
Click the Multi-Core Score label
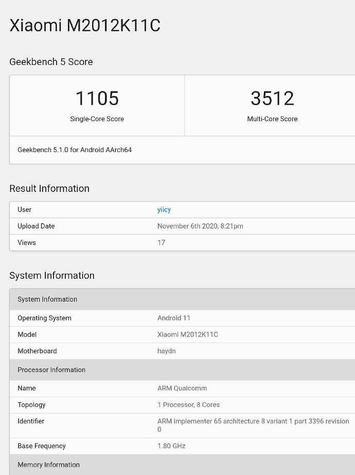[272, 119]
